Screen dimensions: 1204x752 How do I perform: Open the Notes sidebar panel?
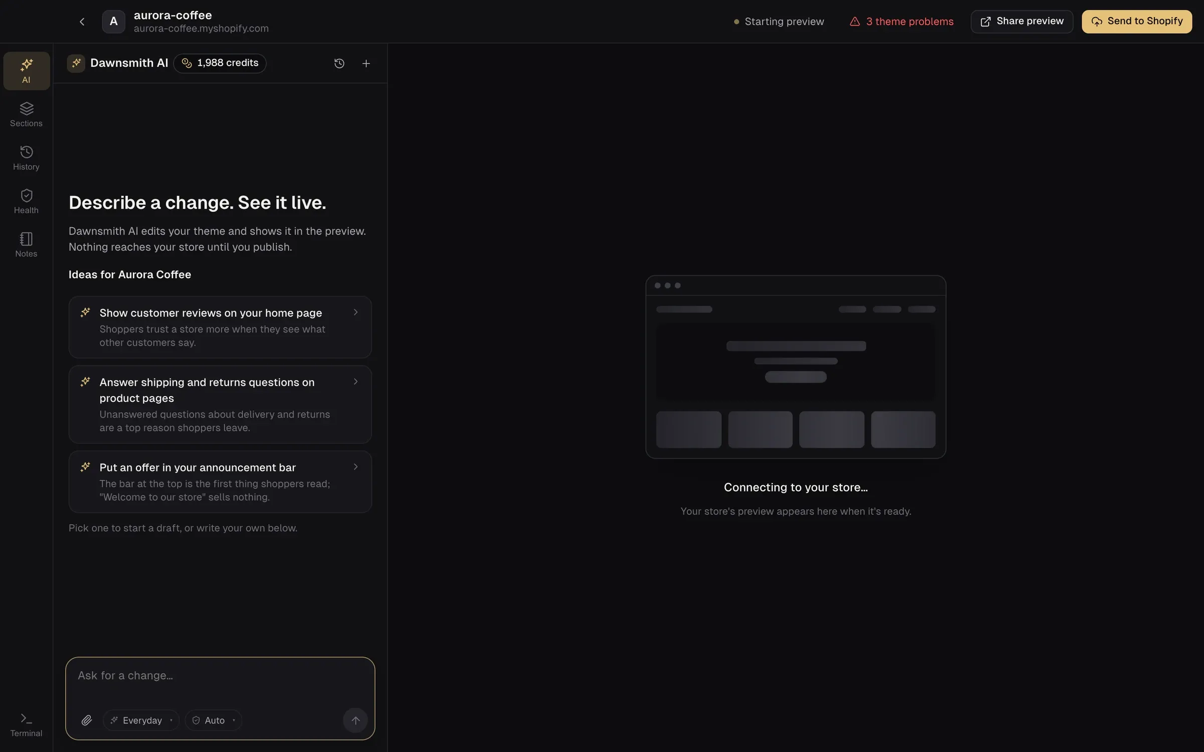[26, 245]
